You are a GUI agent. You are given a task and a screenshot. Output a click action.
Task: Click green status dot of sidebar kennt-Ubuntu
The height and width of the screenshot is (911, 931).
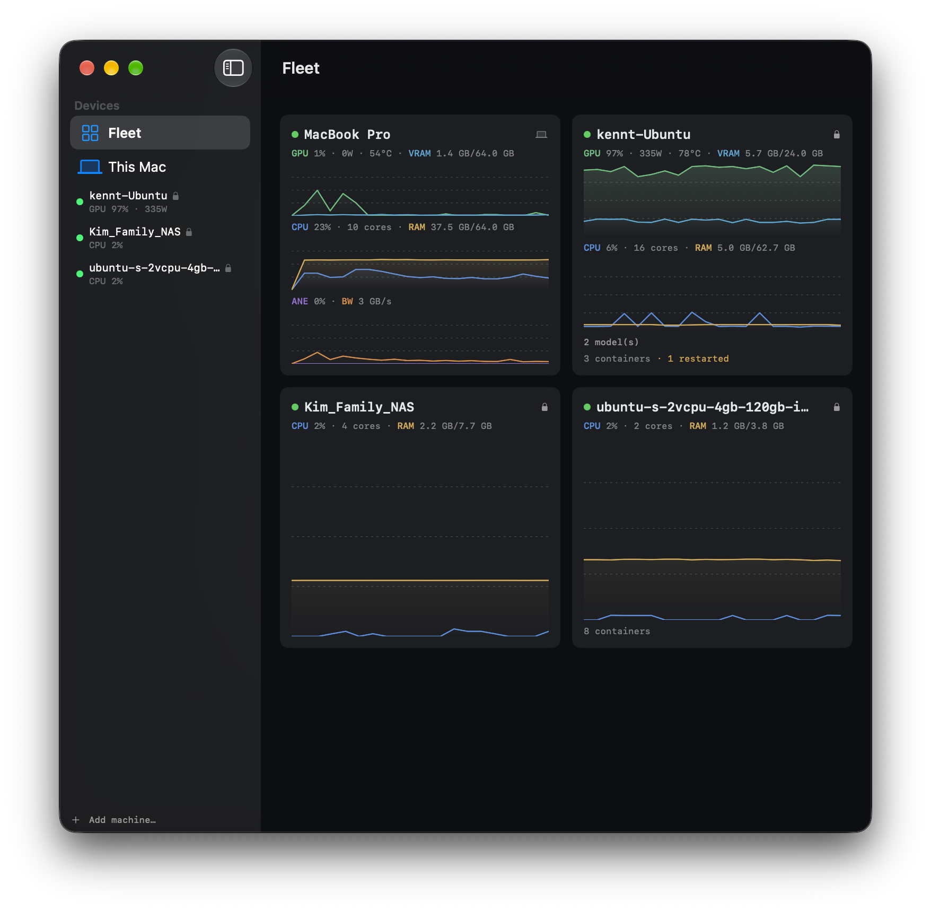[x=80, y=202]
